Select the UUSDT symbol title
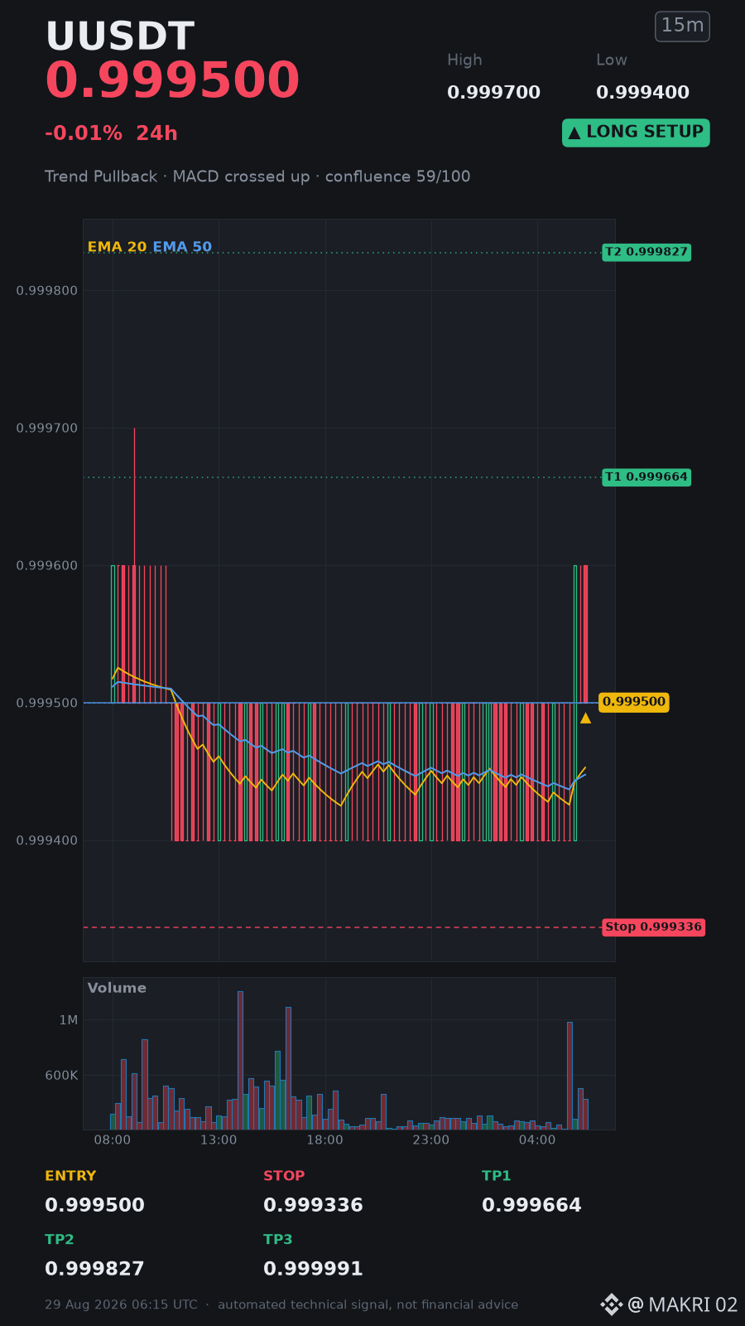This screenshot has height=1326, width=745. pyautogui.click(x=120, y=37)
